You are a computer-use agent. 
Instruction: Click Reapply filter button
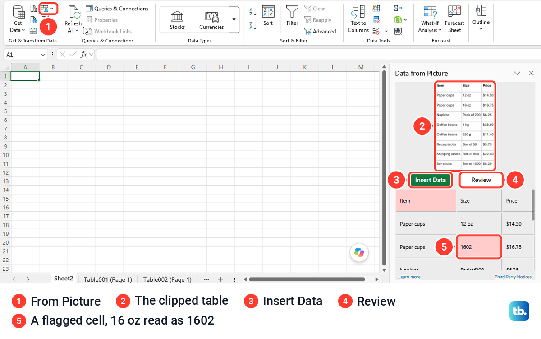318,20
